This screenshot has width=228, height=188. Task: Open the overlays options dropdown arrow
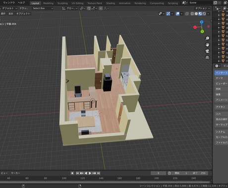click(x=181, y=14)
